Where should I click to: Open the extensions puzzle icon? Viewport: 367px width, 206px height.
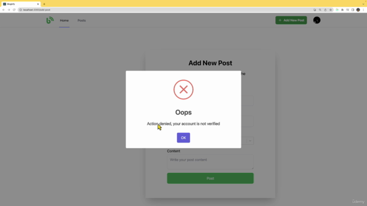[x=342, y=10]
